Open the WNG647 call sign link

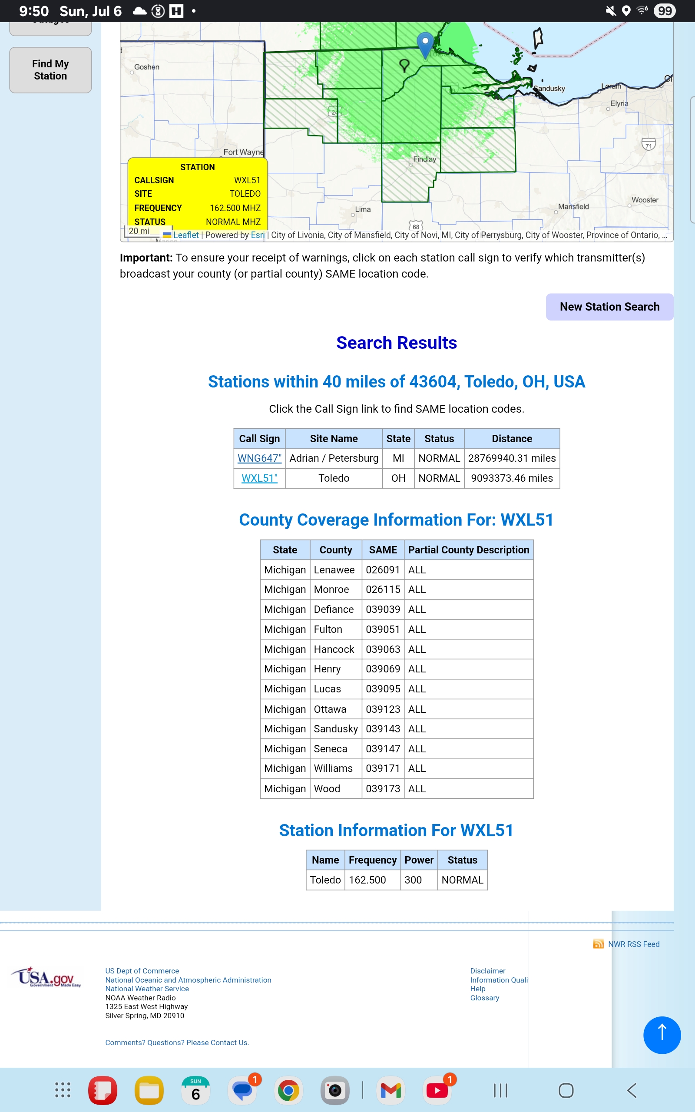coord(259,458)
